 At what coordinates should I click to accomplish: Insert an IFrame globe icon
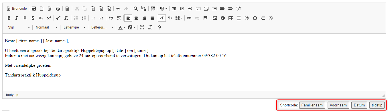click(x=271, y=18)
